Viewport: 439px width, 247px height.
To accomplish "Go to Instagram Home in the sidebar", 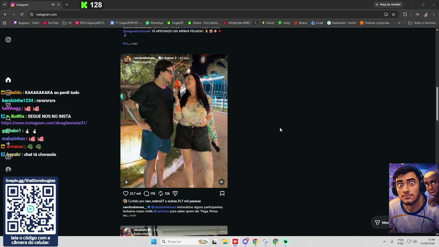I will tap(8, 80).
